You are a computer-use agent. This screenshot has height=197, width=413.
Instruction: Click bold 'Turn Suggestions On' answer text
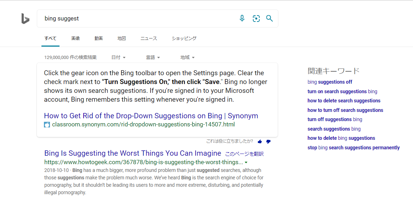tap(136, 82)
